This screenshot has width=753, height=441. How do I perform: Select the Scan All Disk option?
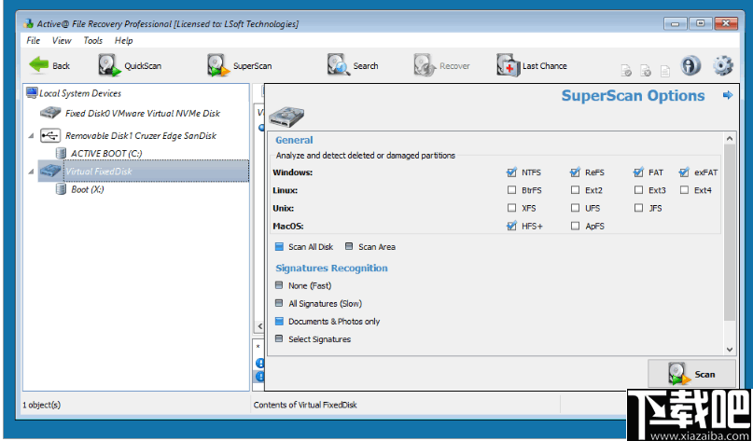tap(279, 247)
